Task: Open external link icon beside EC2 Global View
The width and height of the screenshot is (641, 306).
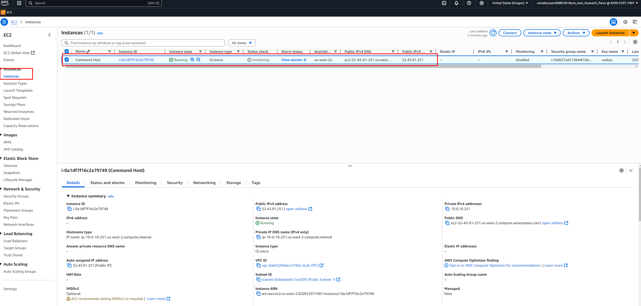Action: coord(33,53)
